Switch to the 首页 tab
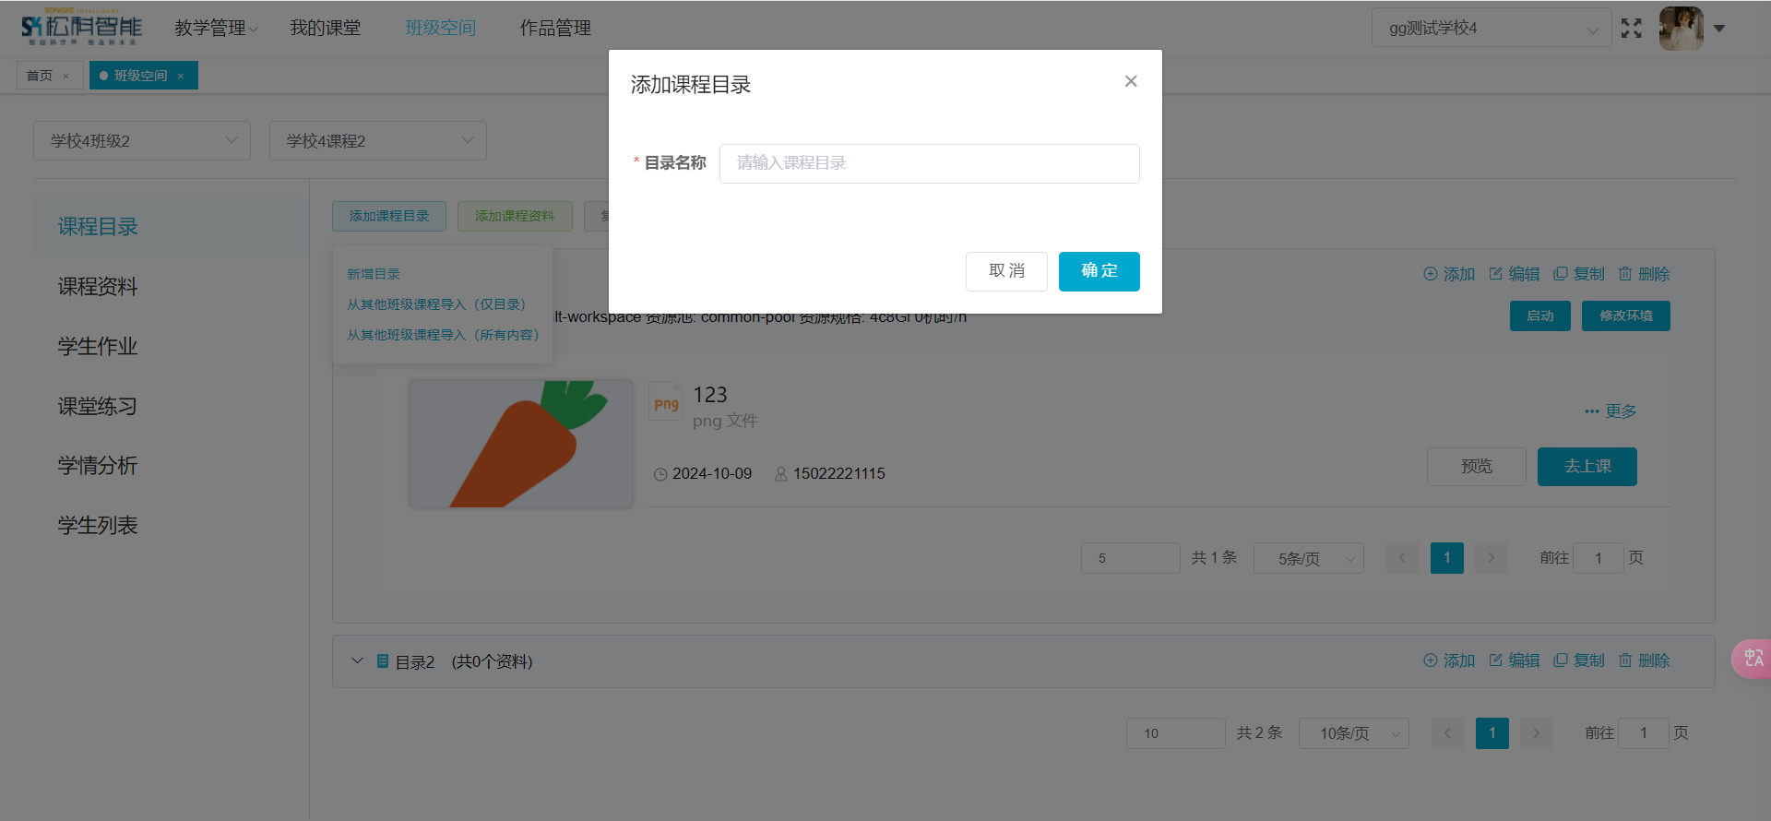Image resolution: width=1771 pixels, height=821 pixels. (x=40, y=76)
